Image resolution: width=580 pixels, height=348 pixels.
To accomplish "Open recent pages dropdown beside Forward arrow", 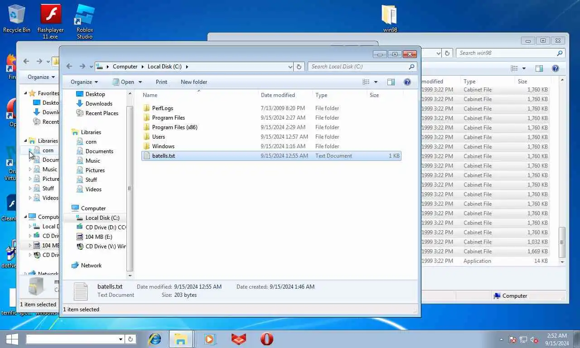I will coord(91,67).
